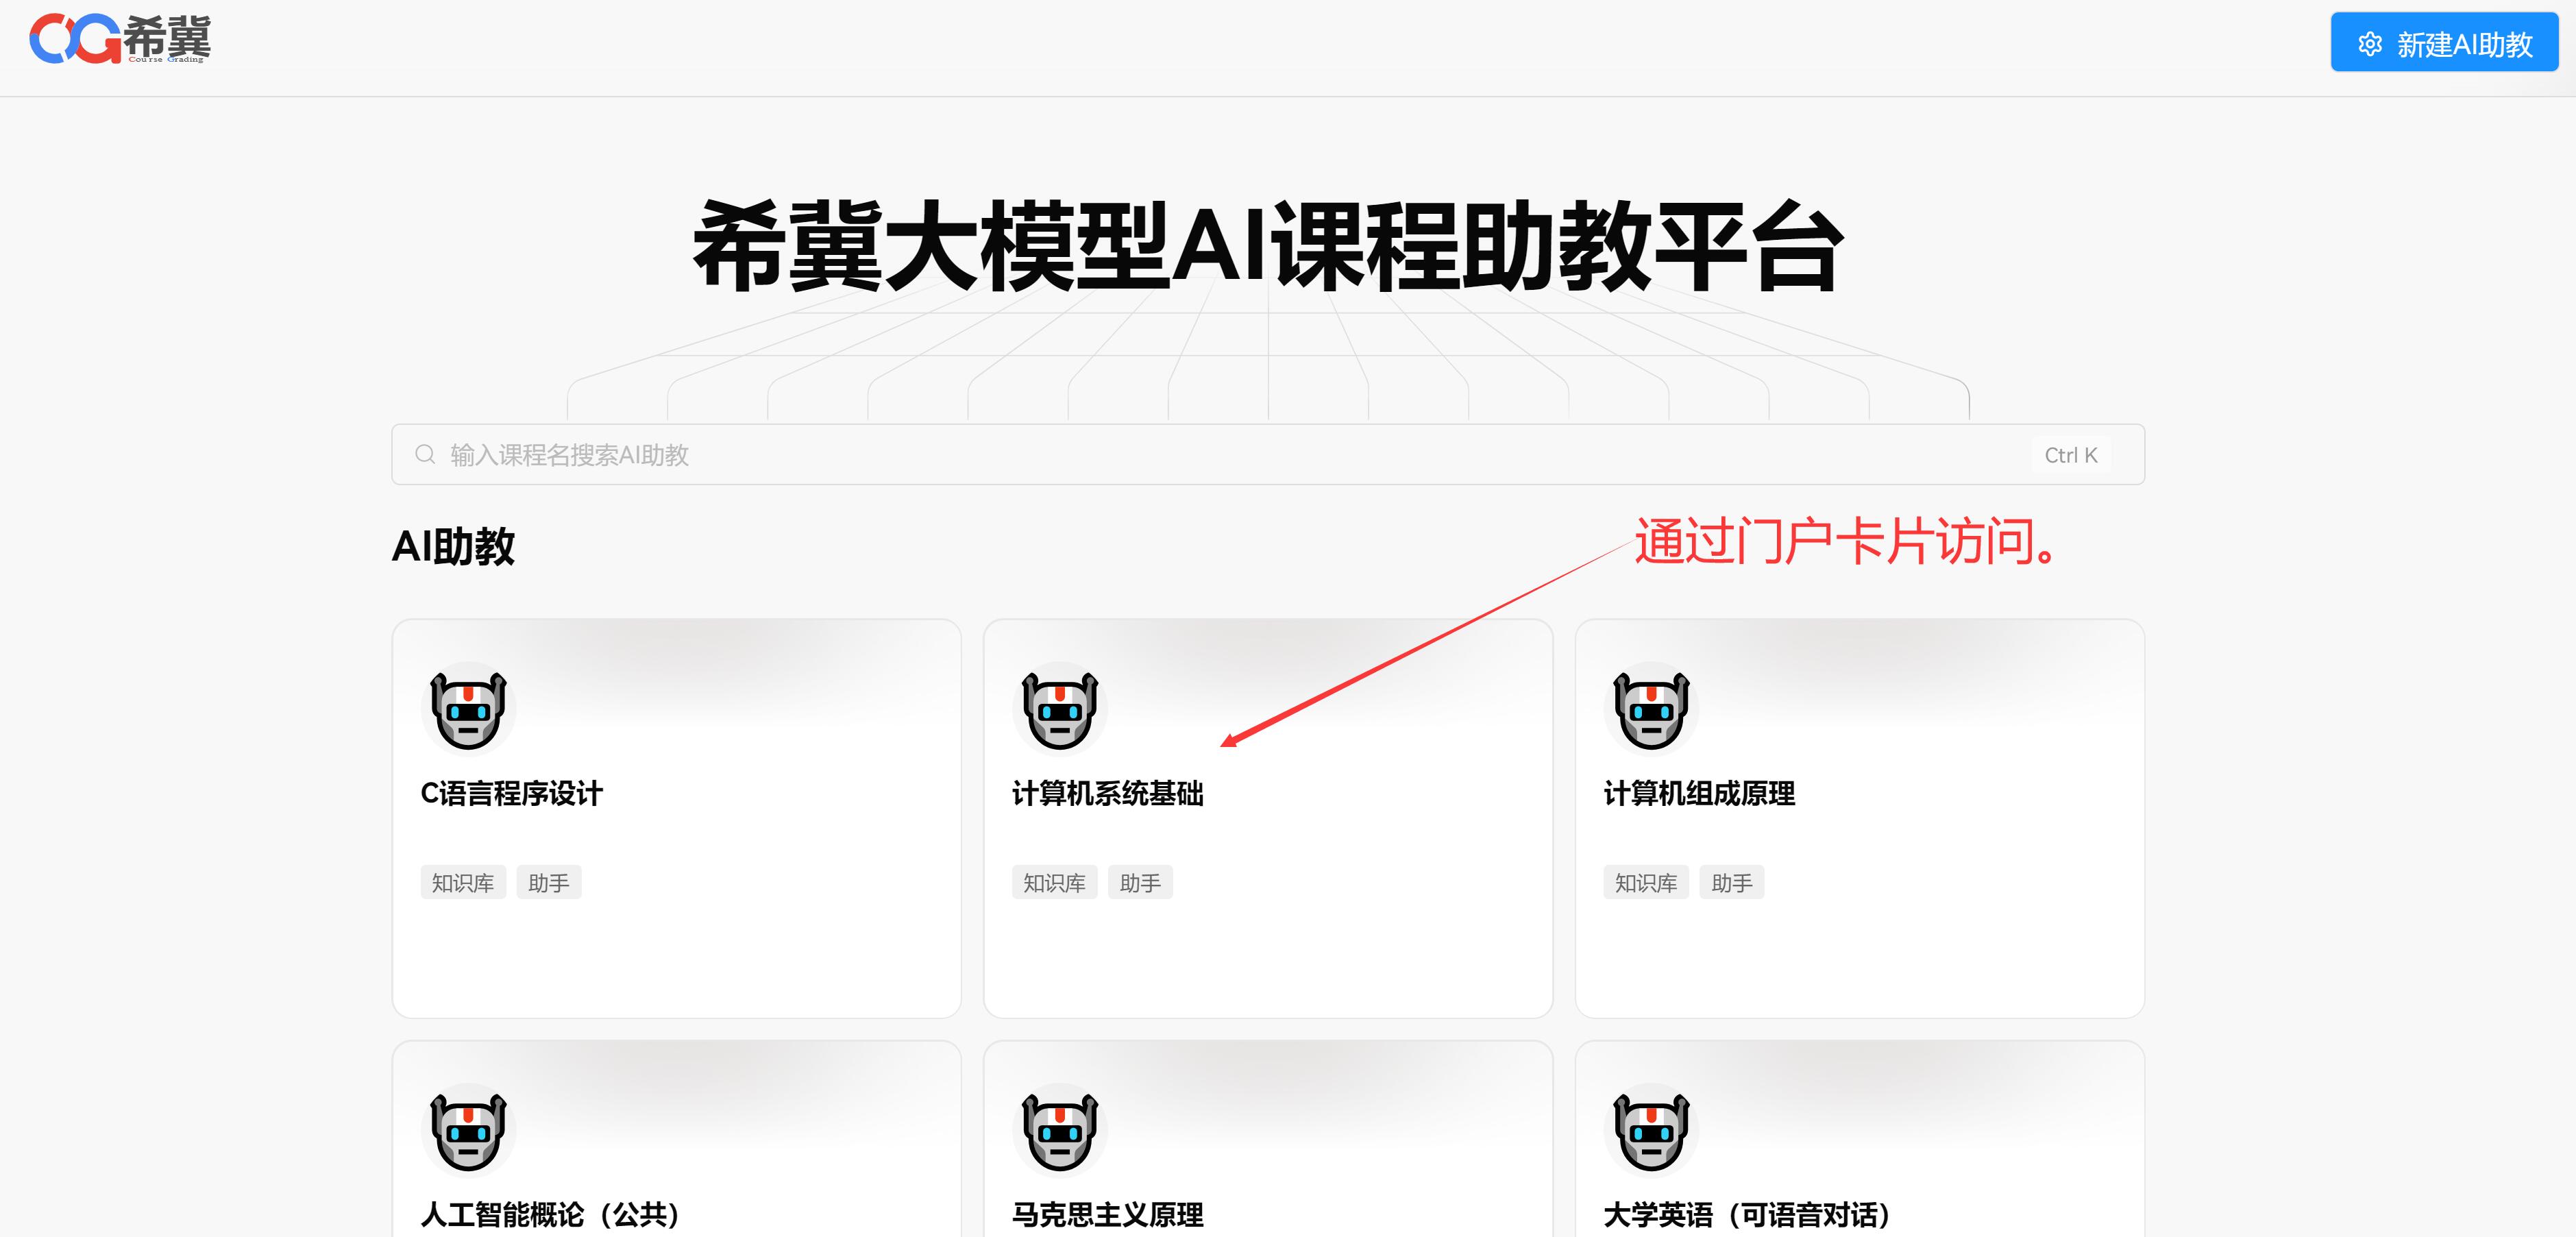Click the 希冀大模型AI课程助教平台 headline
Screen dimensions: 2576x1237
click(1267, 245)
